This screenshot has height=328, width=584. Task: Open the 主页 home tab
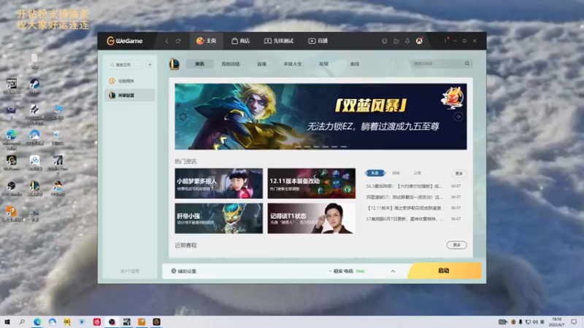(207, 41)
